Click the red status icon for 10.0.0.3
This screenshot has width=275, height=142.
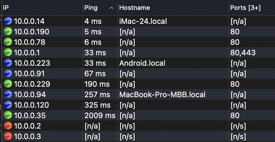point(8,136)
